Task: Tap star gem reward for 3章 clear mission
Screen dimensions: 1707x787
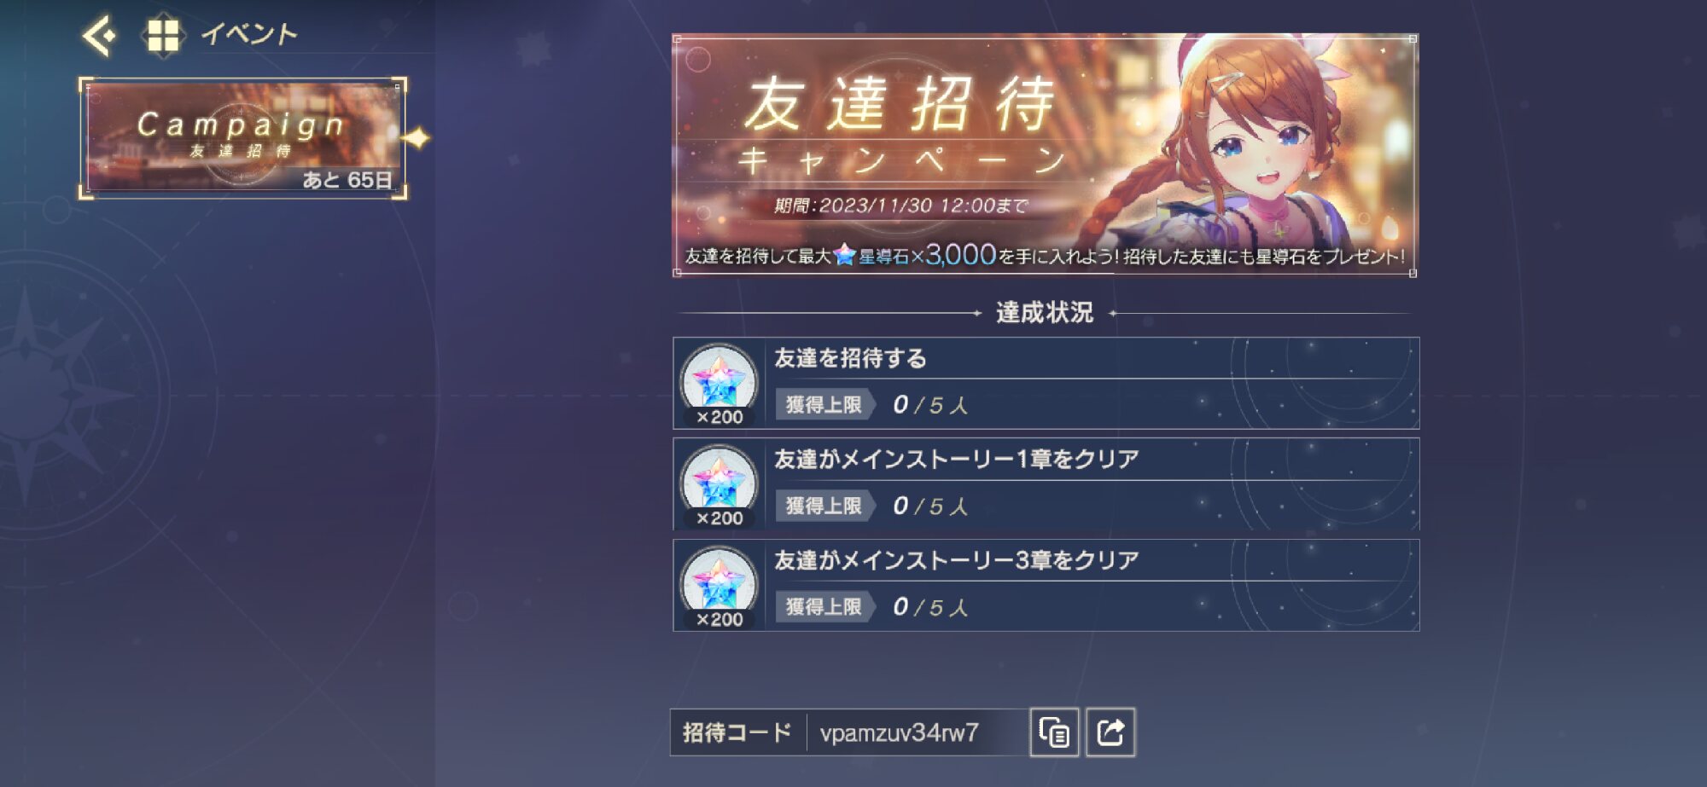Action: [x=719, y=586]
